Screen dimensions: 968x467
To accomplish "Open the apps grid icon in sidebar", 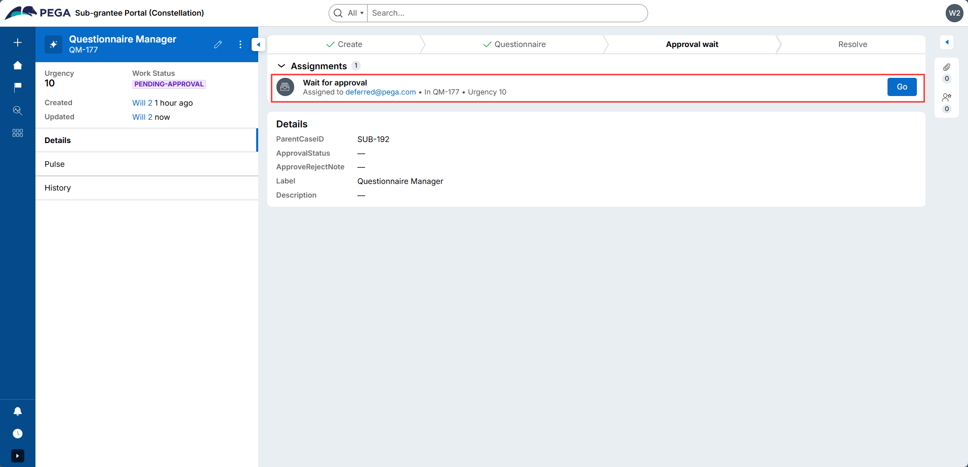I will (18, 133).
